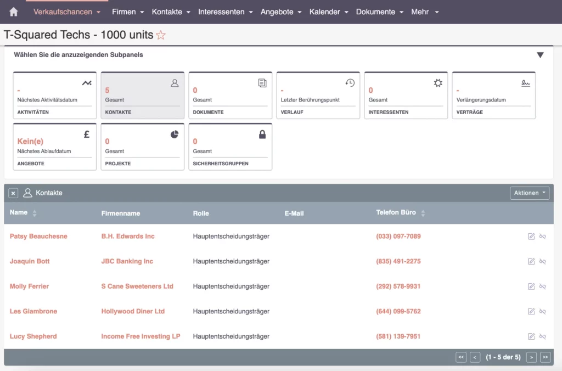Sort contacts by Name column arrows
Image resolution: width=562 pixels, height=371 pixels.
coord(35,213)
